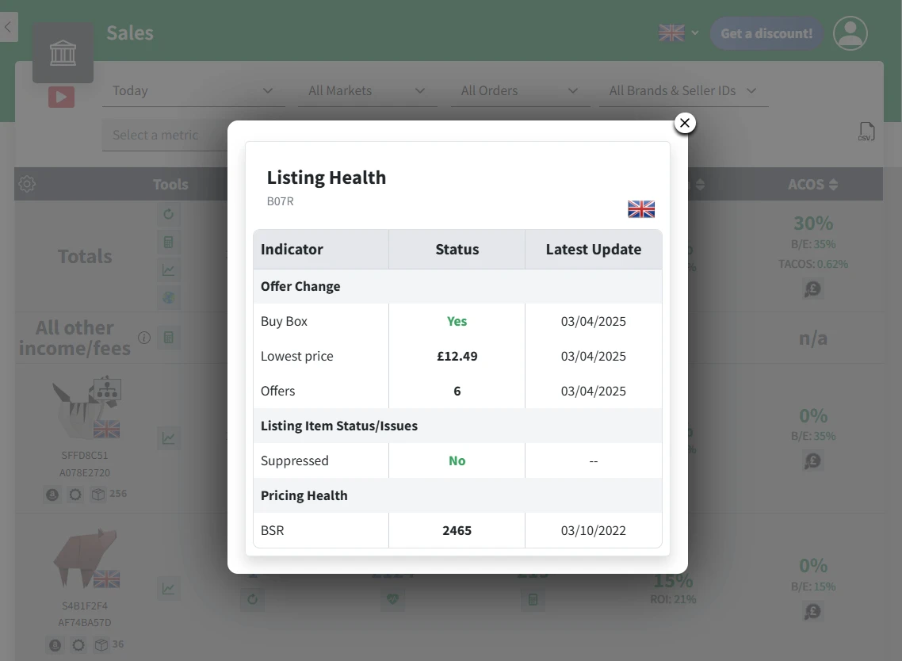Open the user profile avatar
This screenshot has width=902, height=661.
[850, 32]
